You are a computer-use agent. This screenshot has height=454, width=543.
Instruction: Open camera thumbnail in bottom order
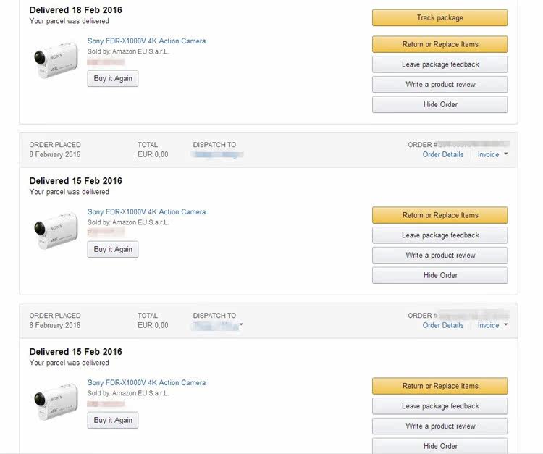(56, 401)
